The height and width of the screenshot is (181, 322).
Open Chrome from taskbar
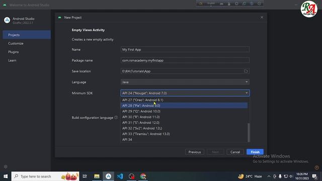pos(143,176)
